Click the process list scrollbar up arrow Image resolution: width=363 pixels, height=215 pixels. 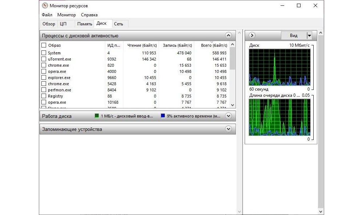click(x=233, y=44)
